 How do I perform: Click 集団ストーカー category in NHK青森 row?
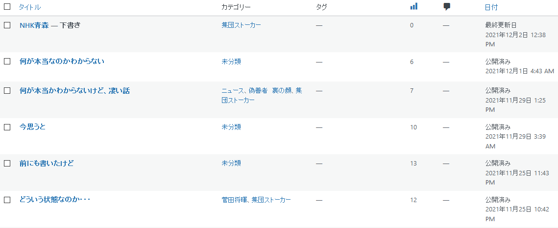(x=241, y=25)
